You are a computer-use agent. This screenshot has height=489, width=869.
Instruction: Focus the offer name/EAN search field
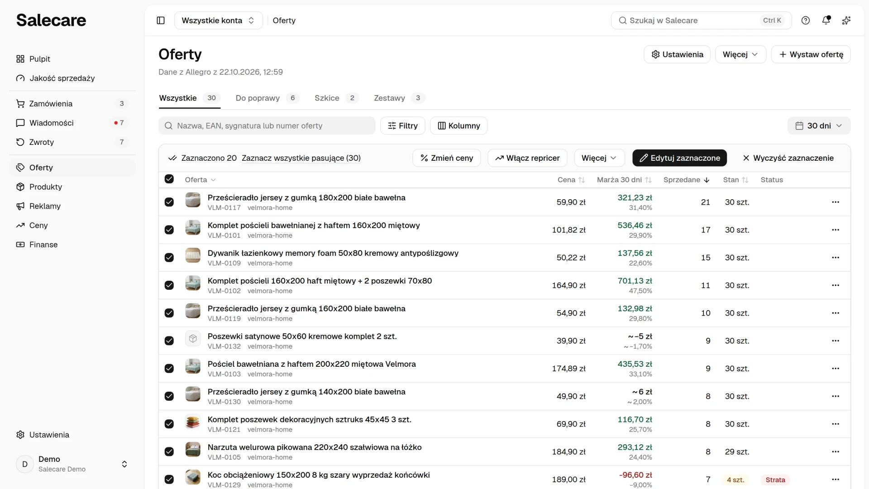[267, 126]
